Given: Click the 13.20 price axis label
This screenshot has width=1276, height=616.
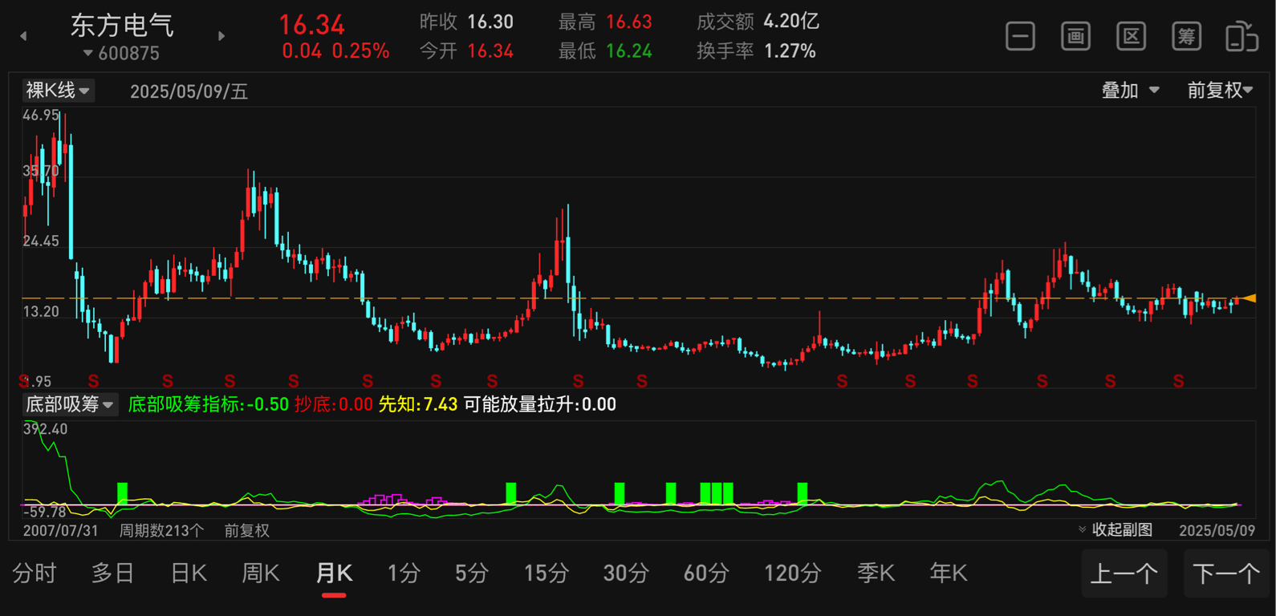Looking at the screenshot, I should [41, 311].
